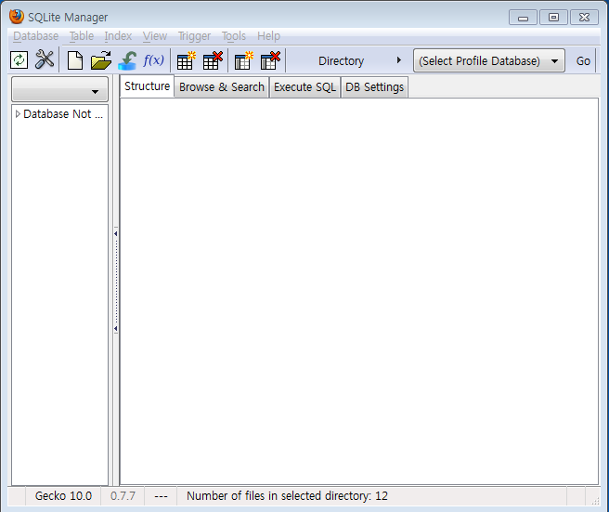Click the Drop Column icon with red X

(x=270, y=60)
